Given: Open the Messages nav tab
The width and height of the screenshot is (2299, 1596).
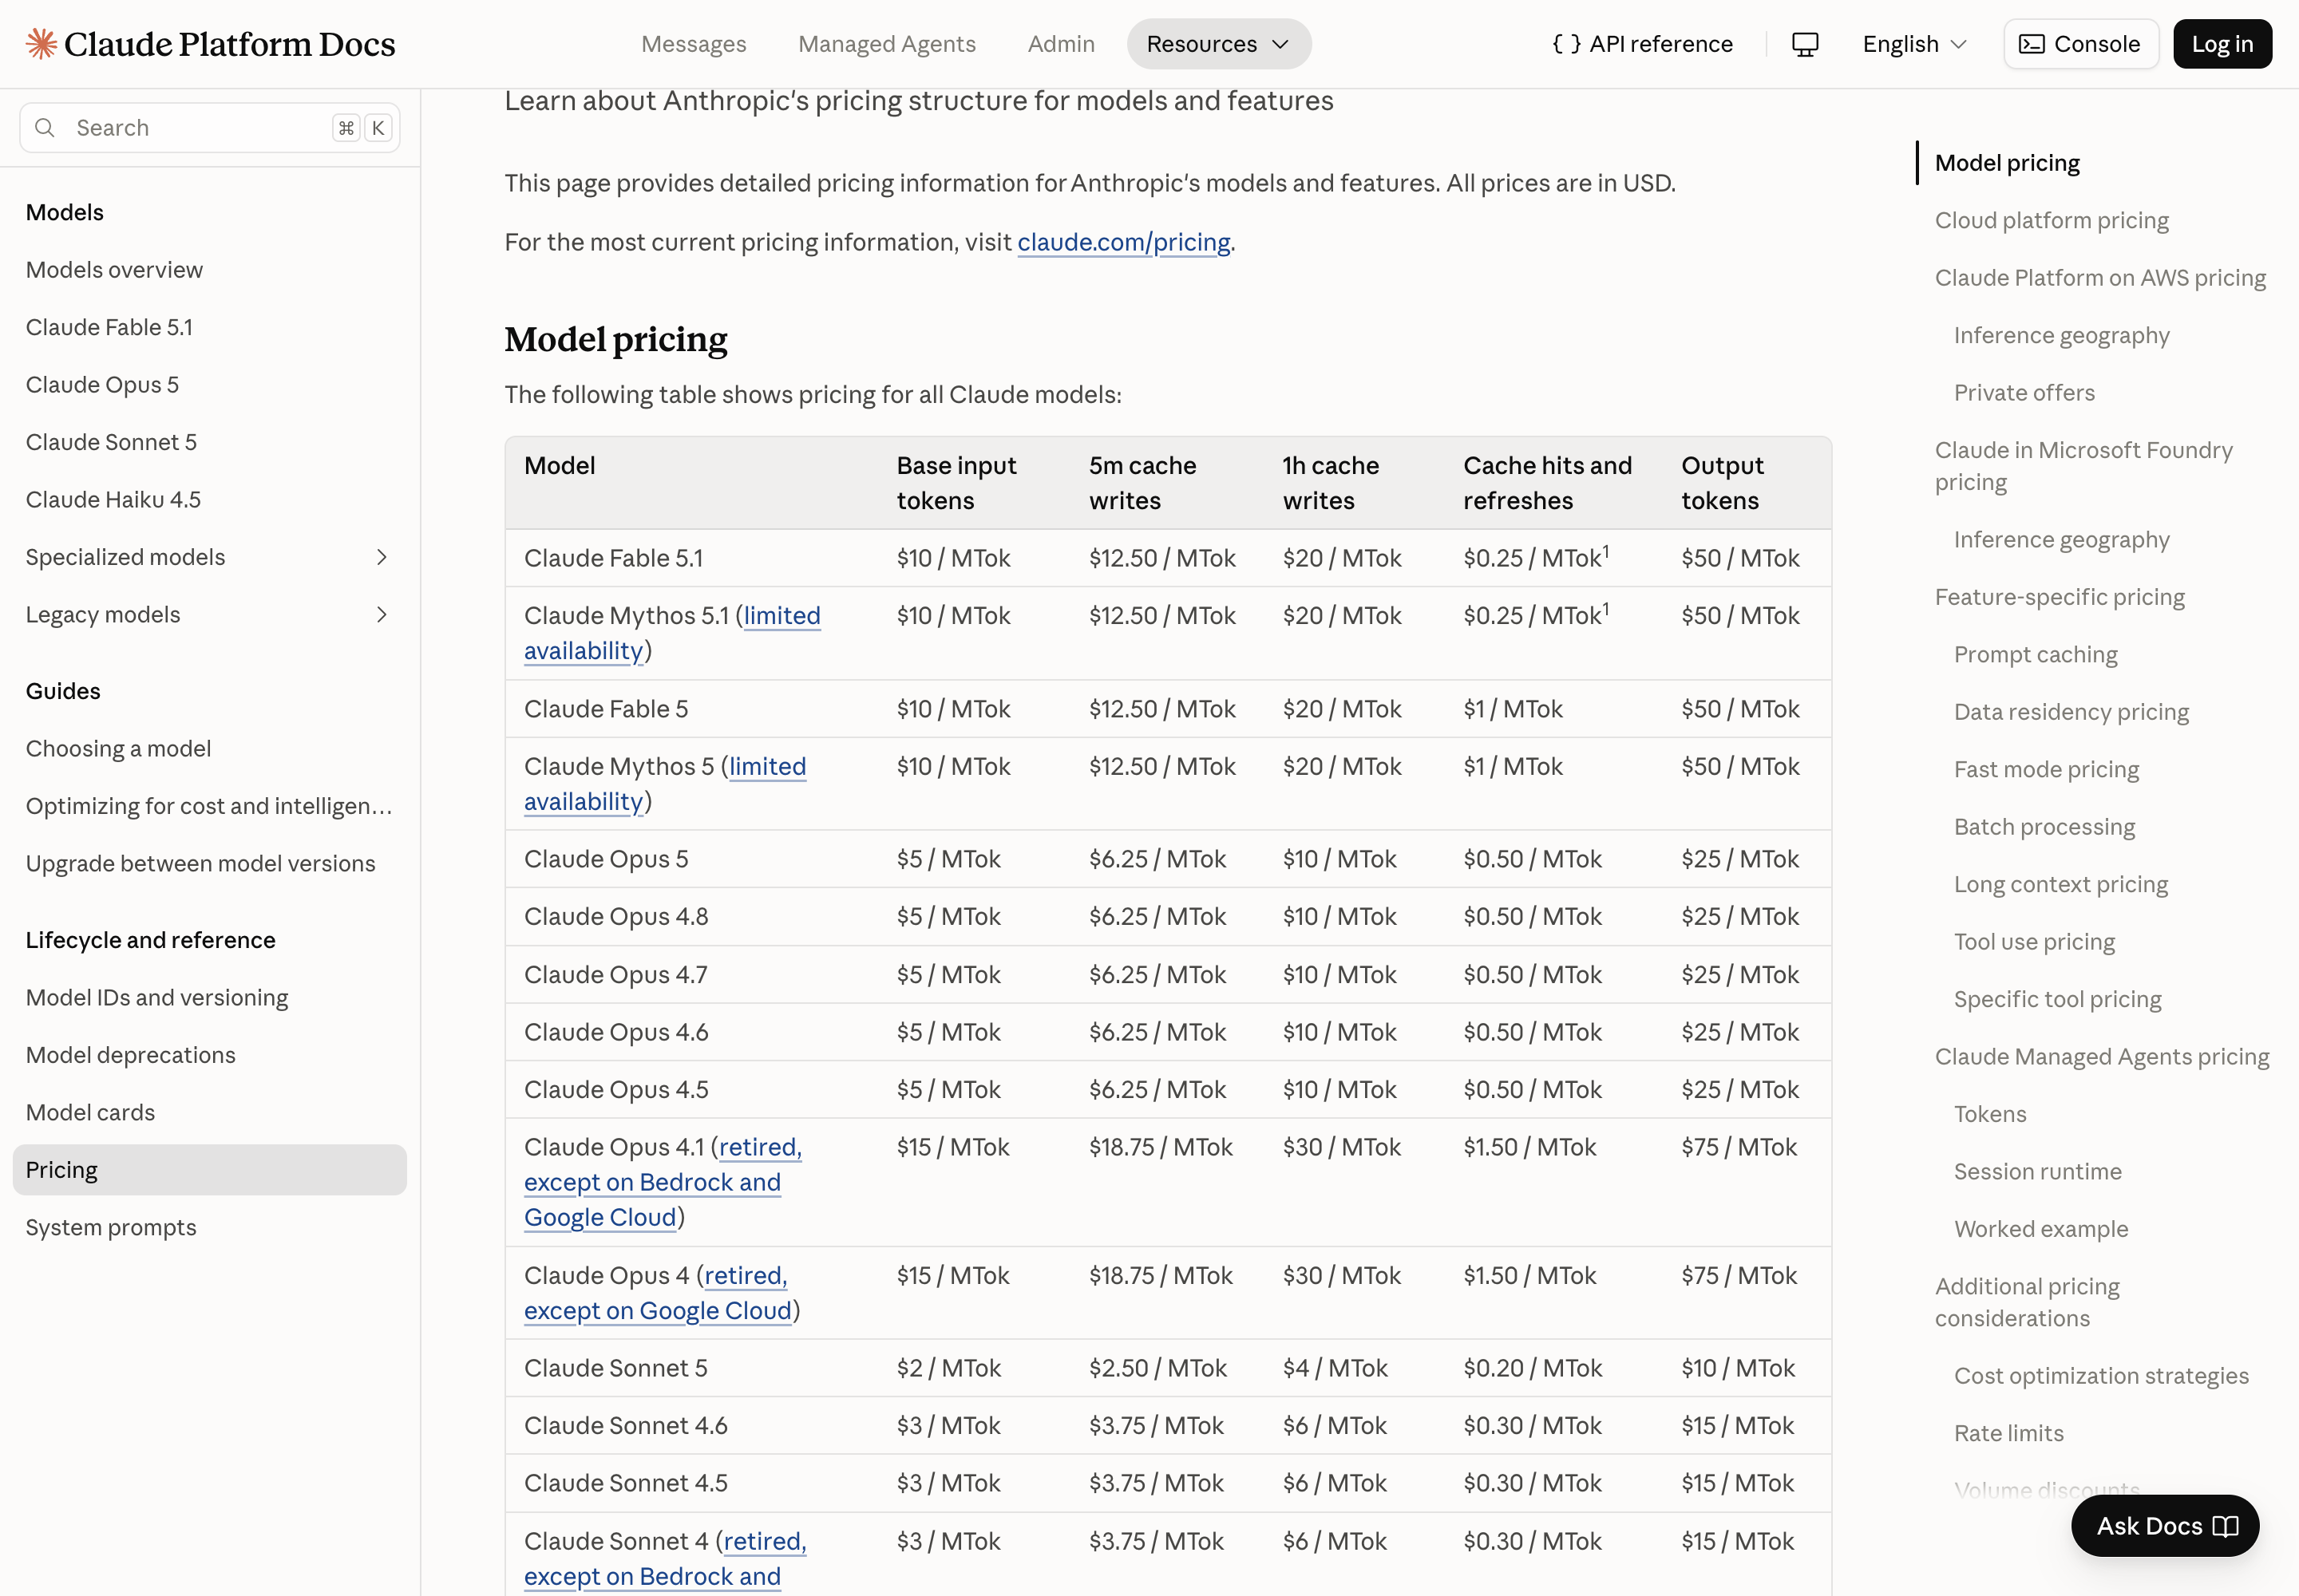Looking at the screenshot, I should (694, 44).
